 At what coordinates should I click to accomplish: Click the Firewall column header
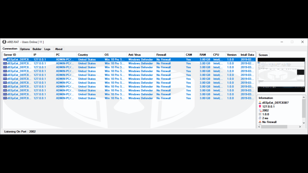click(170, 55)
